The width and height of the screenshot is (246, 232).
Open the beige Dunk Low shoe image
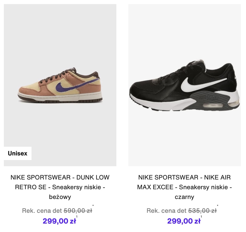pos(60,85)
